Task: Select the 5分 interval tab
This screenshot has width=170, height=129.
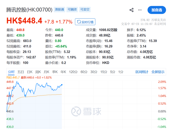Action: [113, 72]
